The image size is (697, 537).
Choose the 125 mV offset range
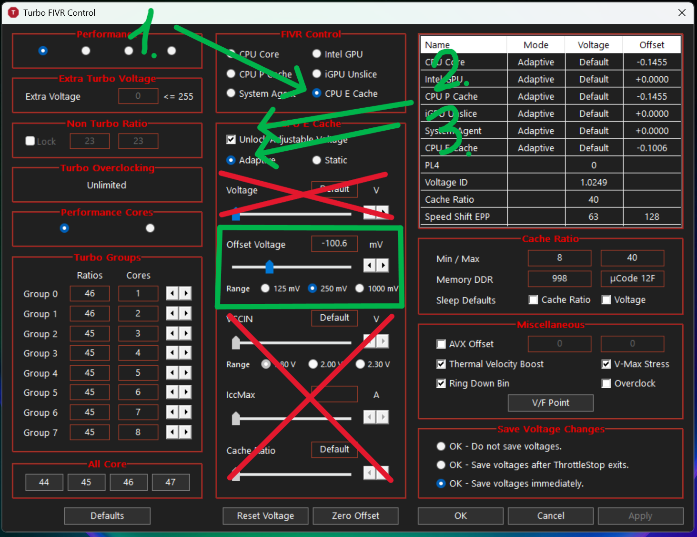click(x=265, y=288)
